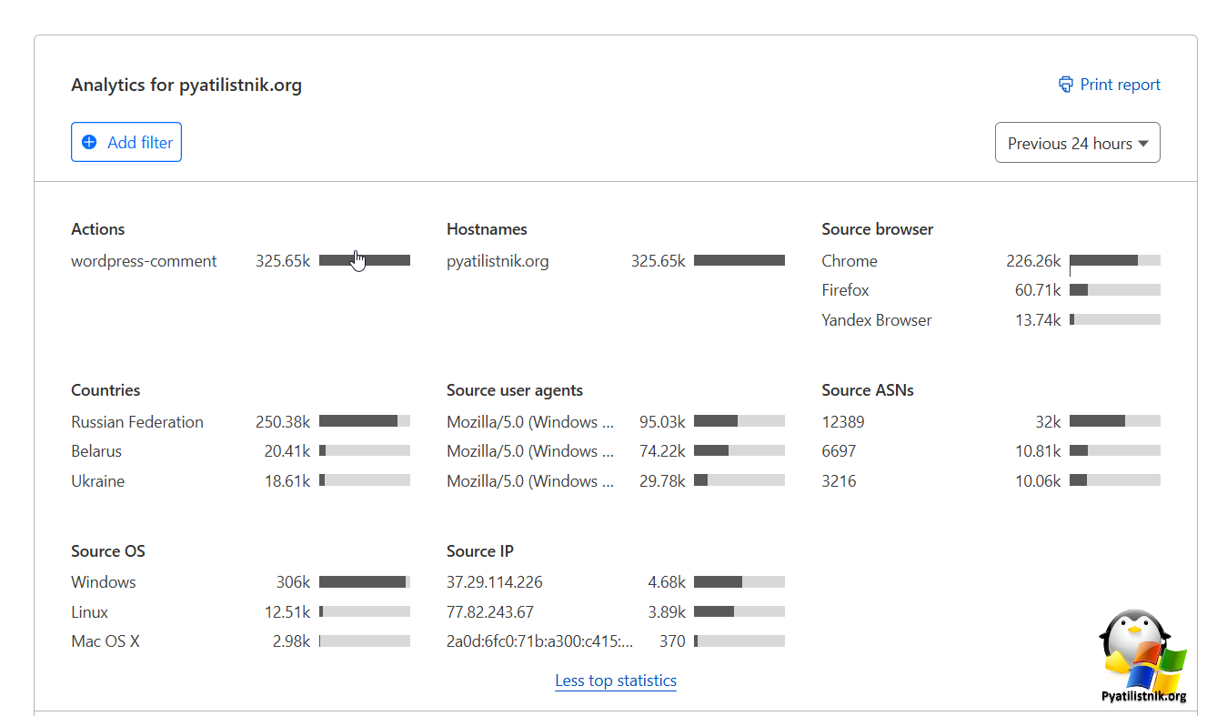The width and height of the screenshot is (1217, 716).
Task: Select the user agent with 74.22k
Action: coord(530,451)
